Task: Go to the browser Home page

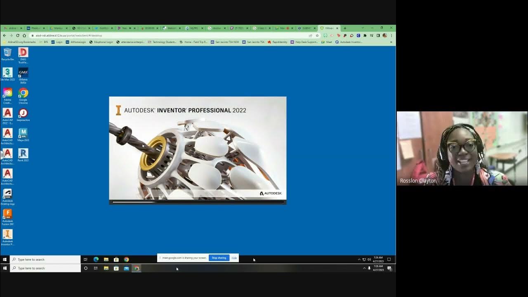Action: (24, 35)
